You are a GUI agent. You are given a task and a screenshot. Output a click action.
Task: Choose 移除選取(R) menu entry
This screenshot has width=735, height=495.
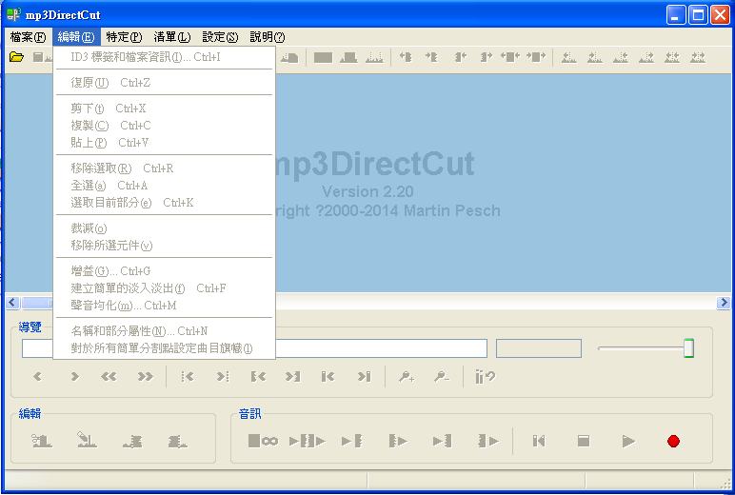click(164, 168)
